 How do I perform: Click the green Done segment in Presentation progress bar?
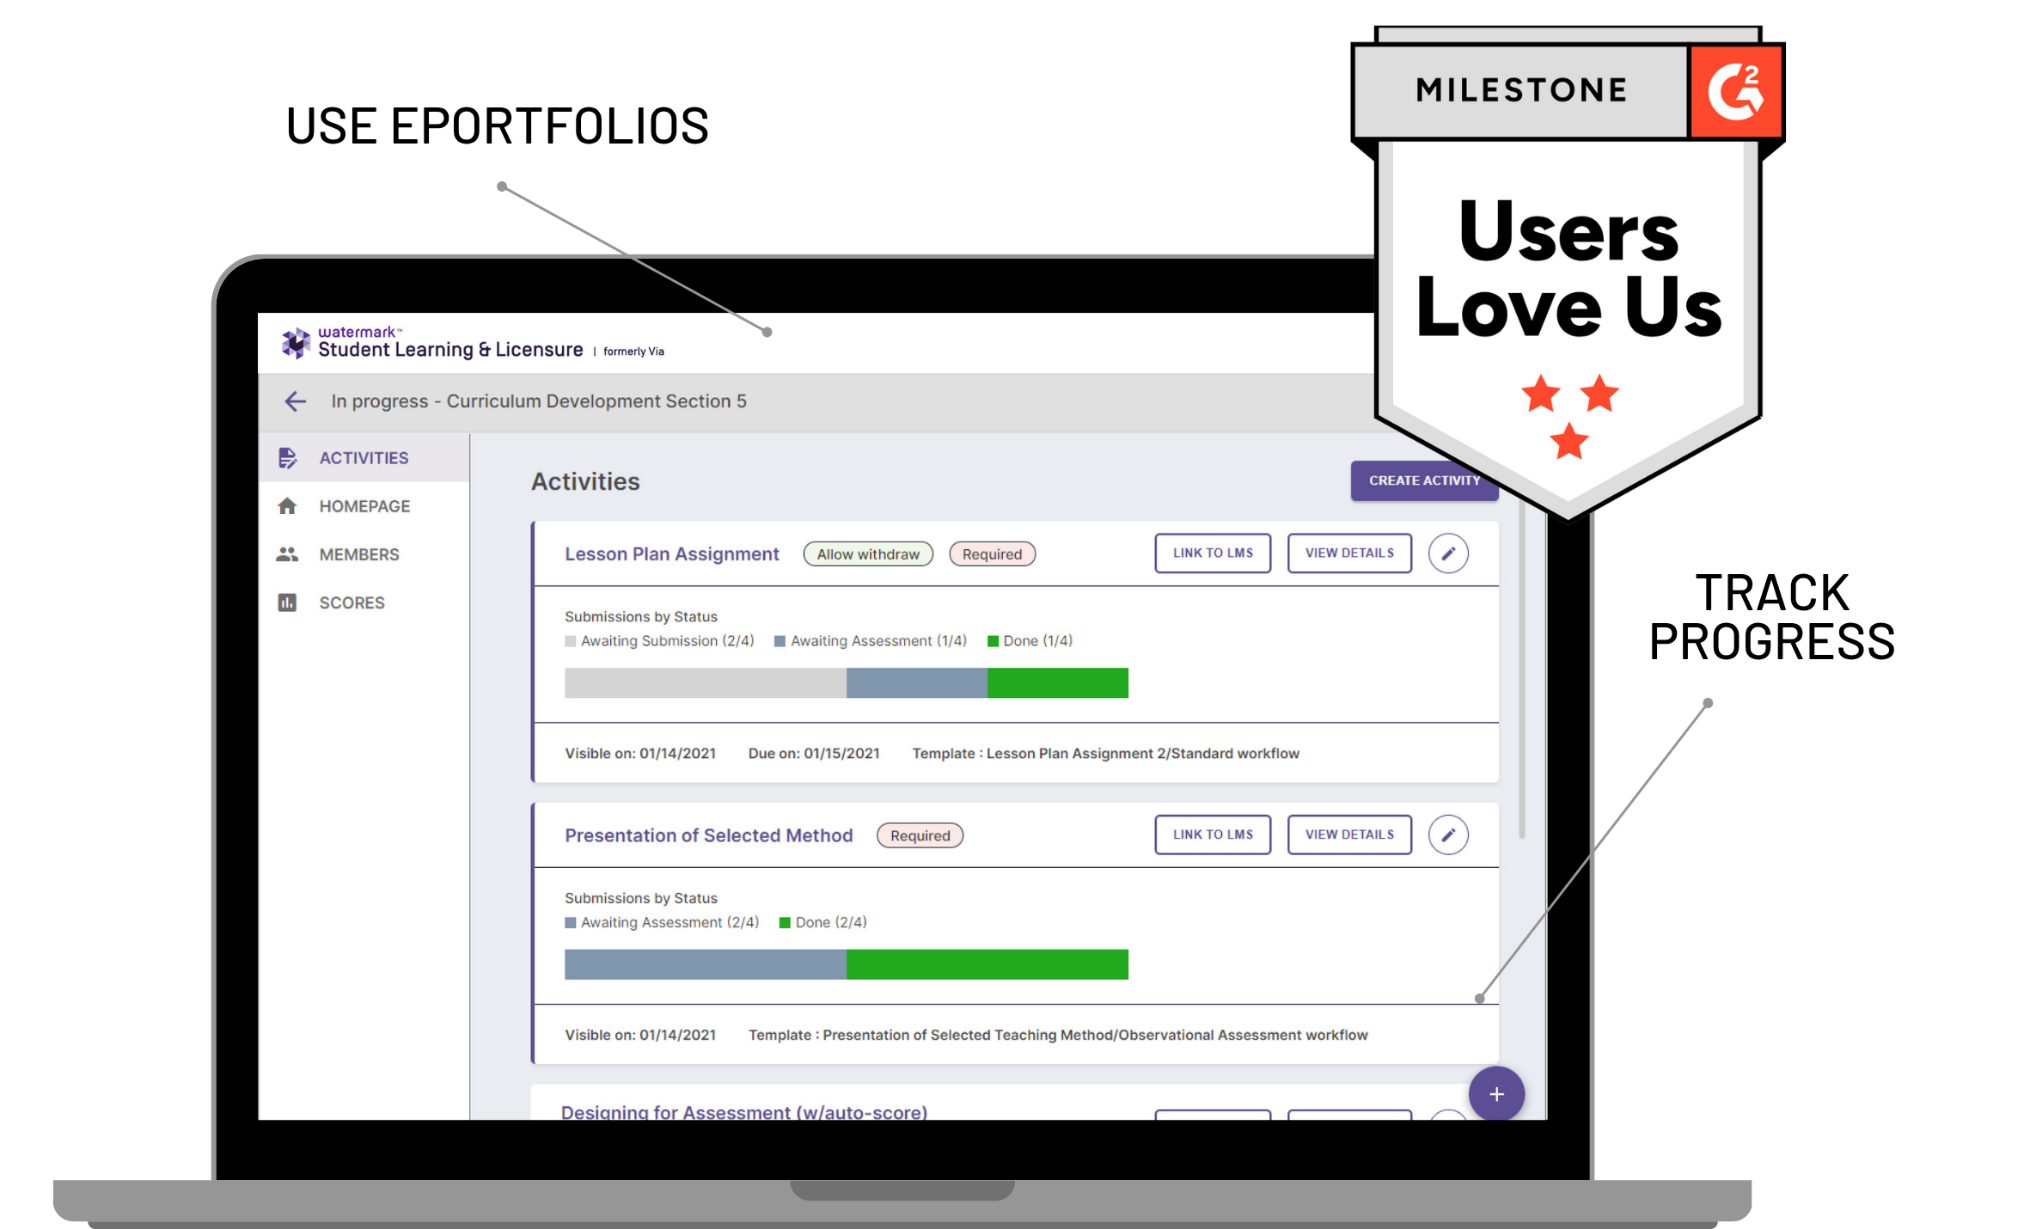click(x=987, y=964)
